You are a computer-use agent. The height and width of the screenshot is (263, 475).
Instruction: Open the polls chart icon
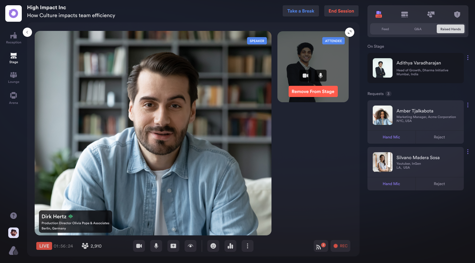coord(230,246)
